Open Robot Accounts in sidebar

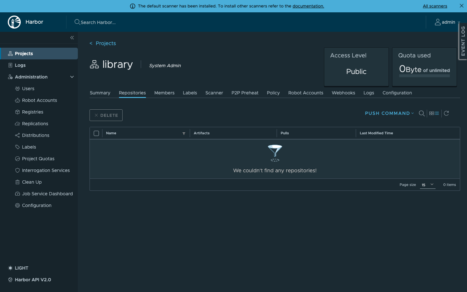click(39, 100)
